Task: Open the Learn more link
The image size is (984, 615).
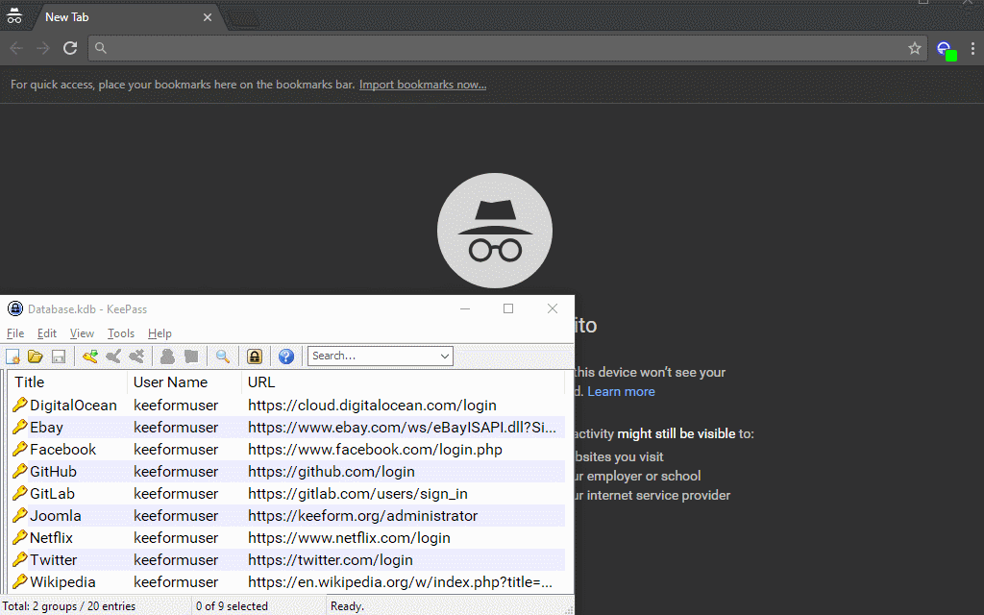Action: (621, 391)
